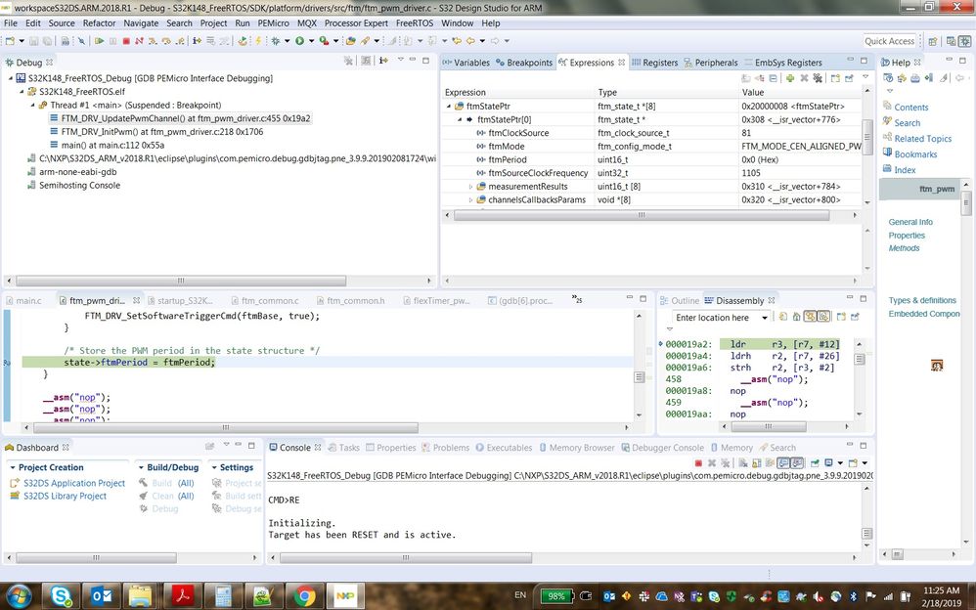This screenshot has height=610, width=976.
Task: Toggle Instruction Stepping Mode in main toolbar
Action: click(x=197, y=41)
